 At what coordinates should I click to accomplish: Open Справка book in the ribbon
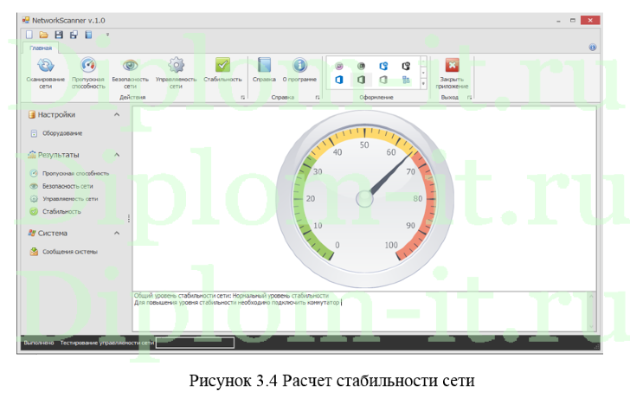pos(264,70)
